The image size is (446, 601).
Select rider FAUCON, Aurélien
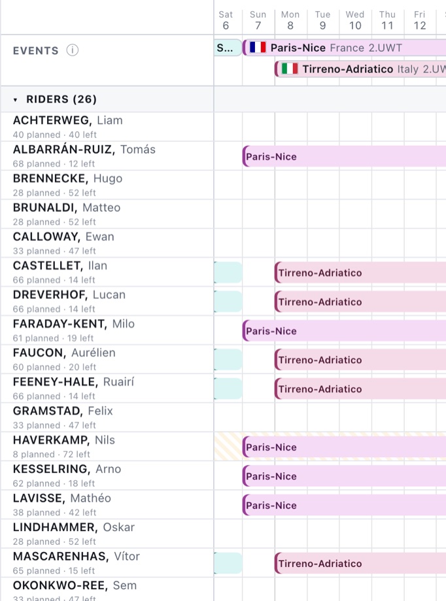click(x=107, y=360)
